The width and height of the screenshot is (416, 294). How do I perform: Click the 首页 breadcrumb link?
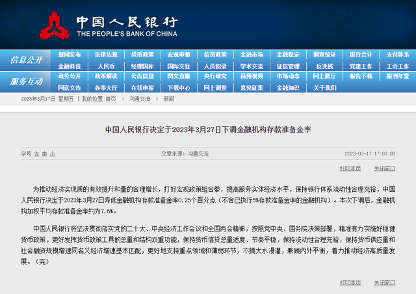tap(110, 99)
